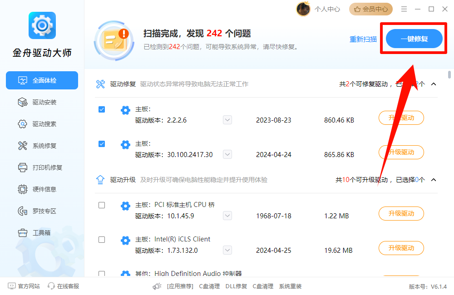Click the 版本号: V6.1.4 text
Screen dimensions: 454x295
(x=428, y=287)
